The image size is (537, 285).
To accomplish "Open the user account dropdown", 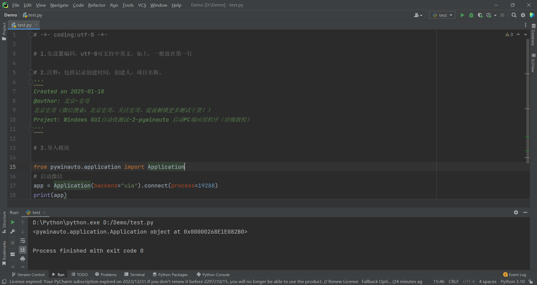I will (x=418, y=15).
